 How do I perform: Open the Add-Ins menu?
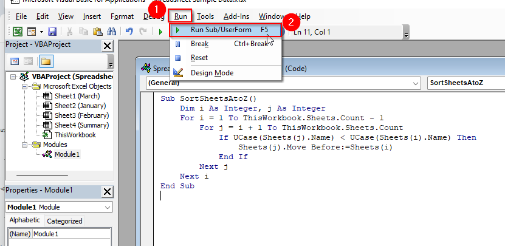[236, 16]
